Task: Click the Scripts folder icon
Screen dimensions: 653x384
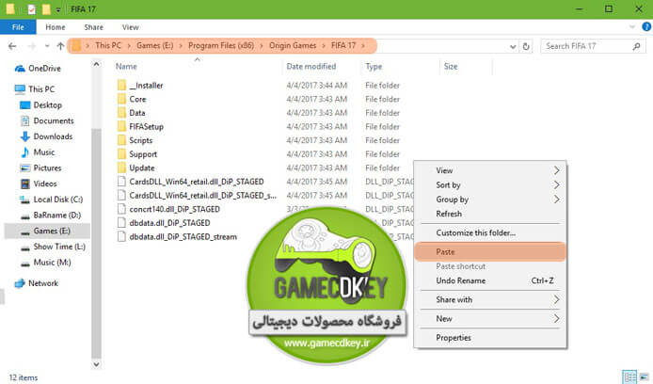Action: (121, 140)
